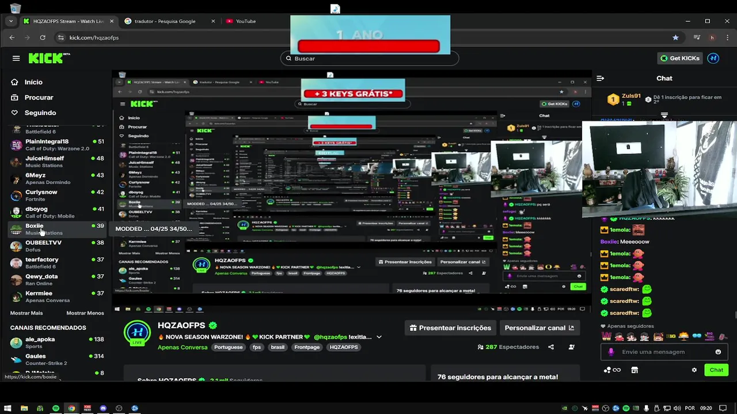
Task: Send message with the green Chat button
Action: pyautogui.click(x=716, y=370)
